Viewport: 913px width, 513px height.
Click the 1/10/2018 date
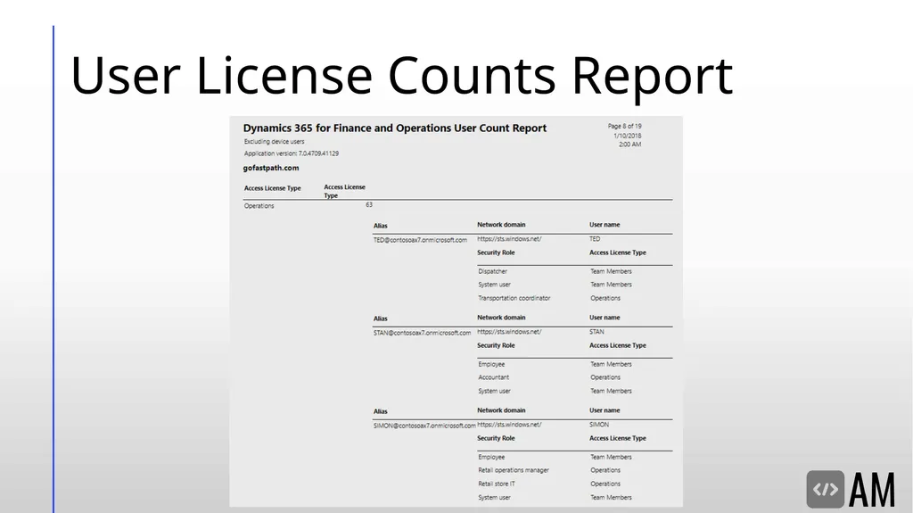(627, 136)
